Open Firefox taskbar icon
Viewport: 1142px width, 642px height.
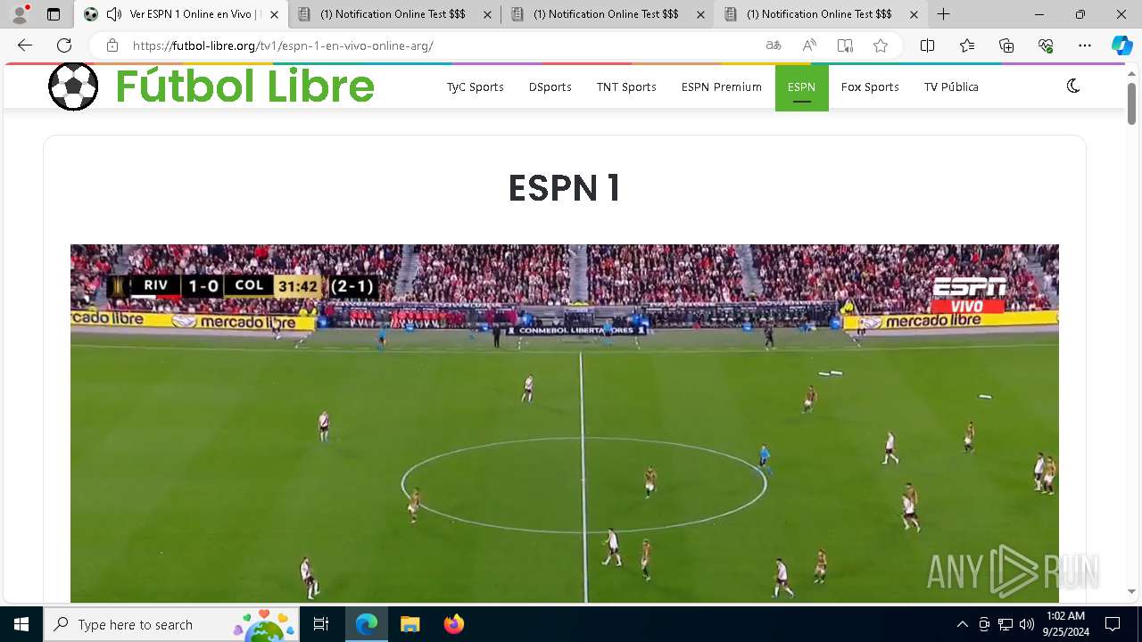(x=453, y=624)
